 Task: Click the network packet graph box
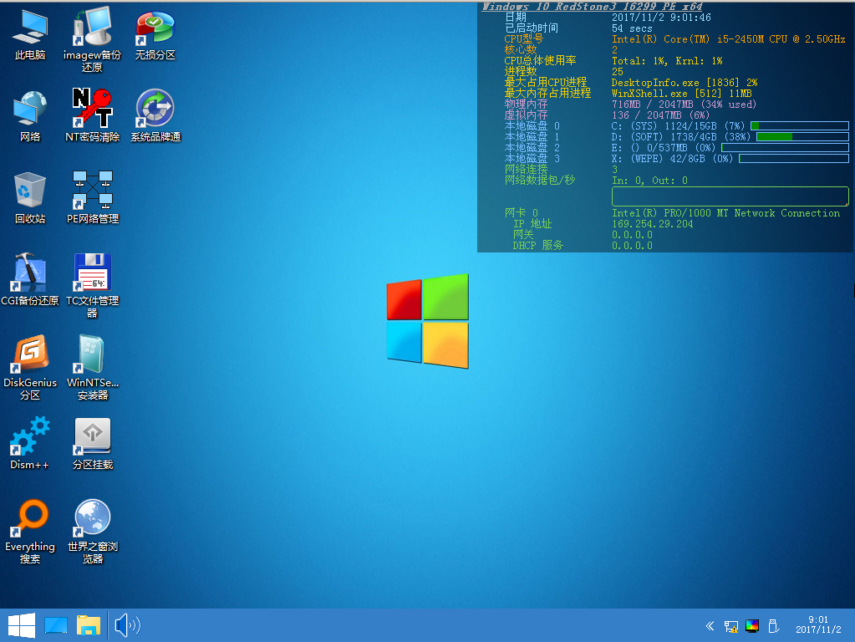coord(730,196)
